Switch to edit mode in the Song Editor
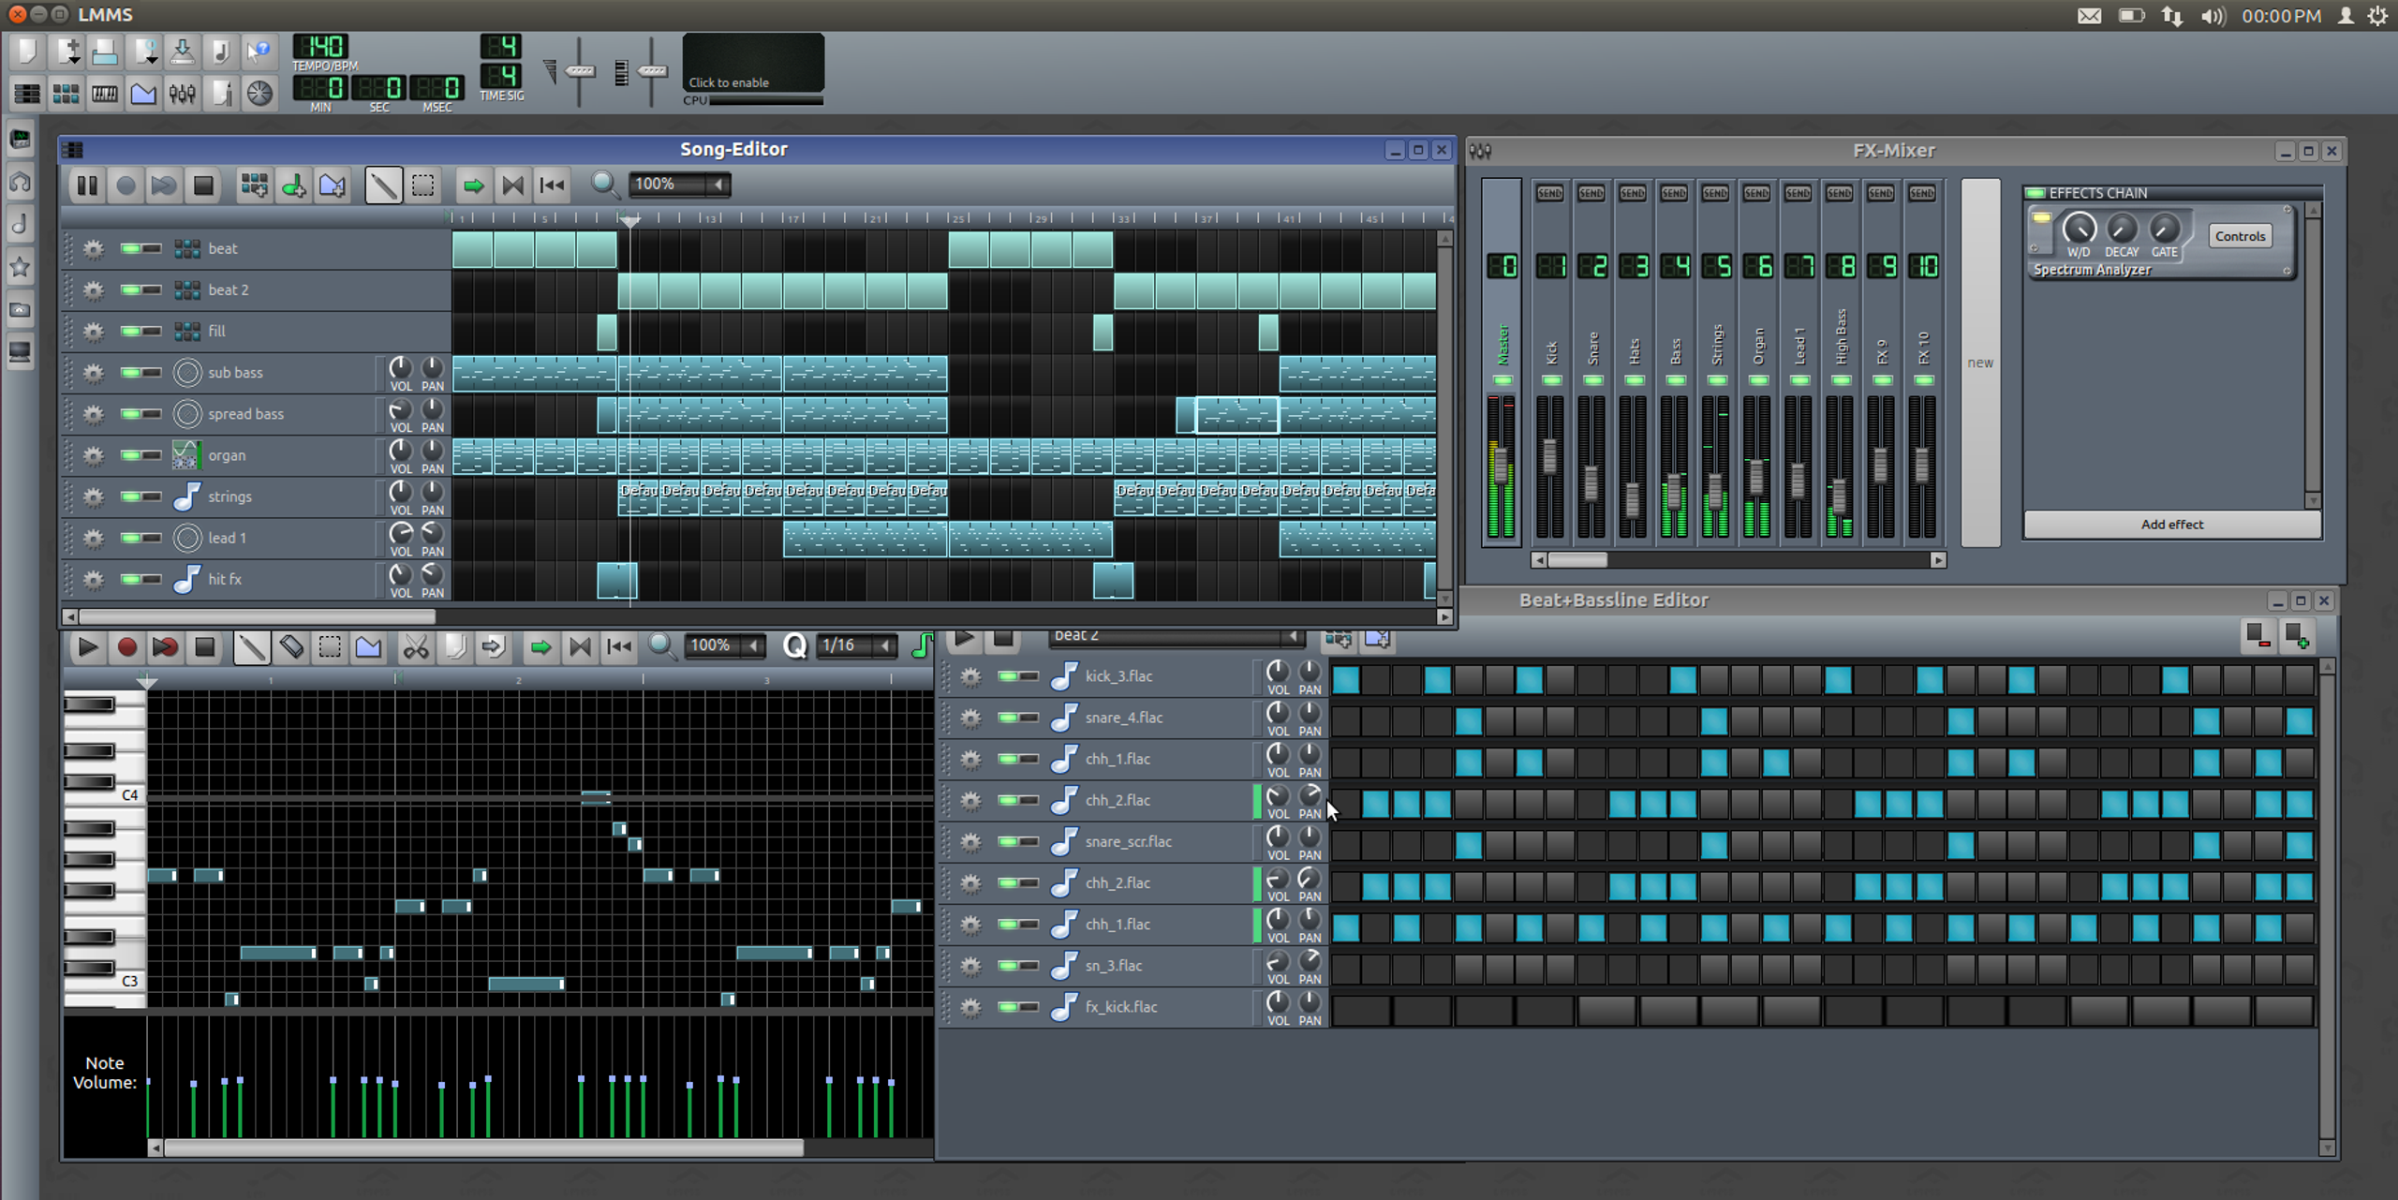 (422, 185)
